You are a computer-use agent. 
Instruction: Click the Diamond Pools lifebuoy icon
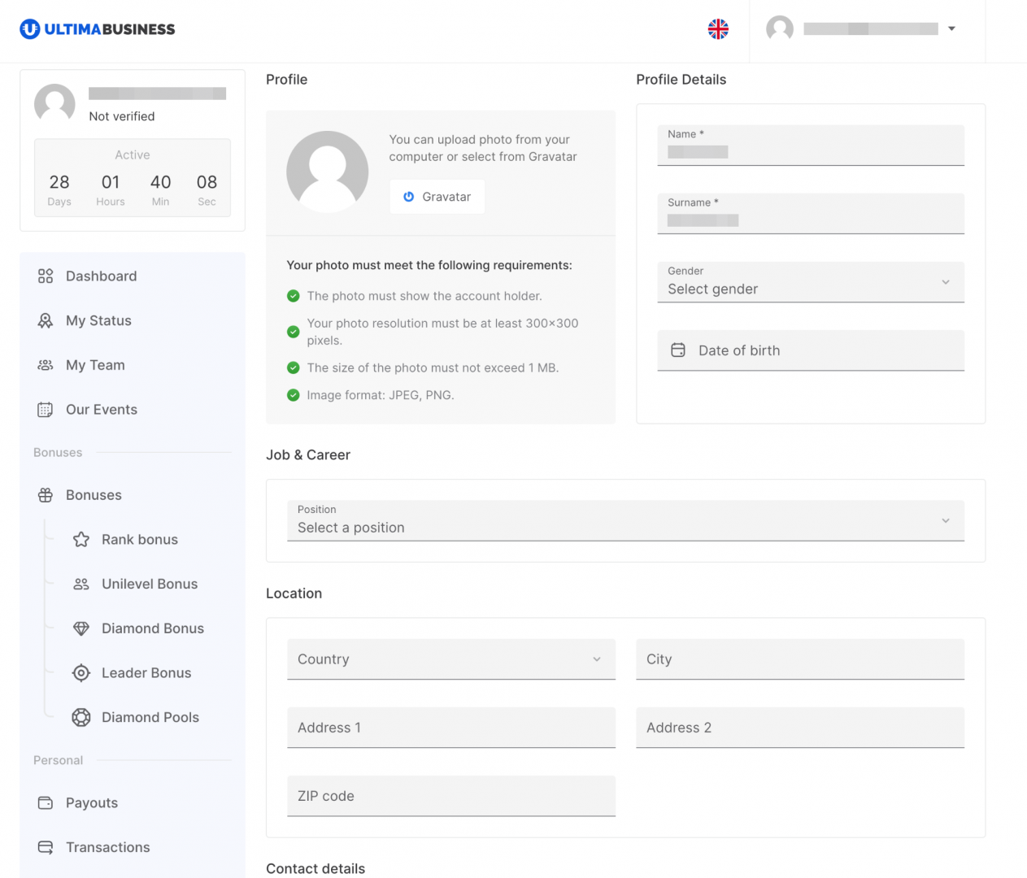click(x=81, y=718)
